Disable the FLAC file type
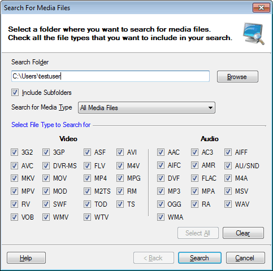 194,178
